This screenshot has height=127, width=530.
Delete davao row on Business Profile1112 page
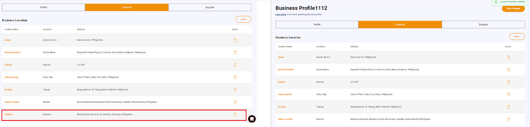pos(508,57)
